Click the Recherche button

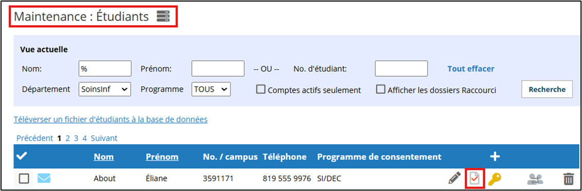tap(546, 89)
